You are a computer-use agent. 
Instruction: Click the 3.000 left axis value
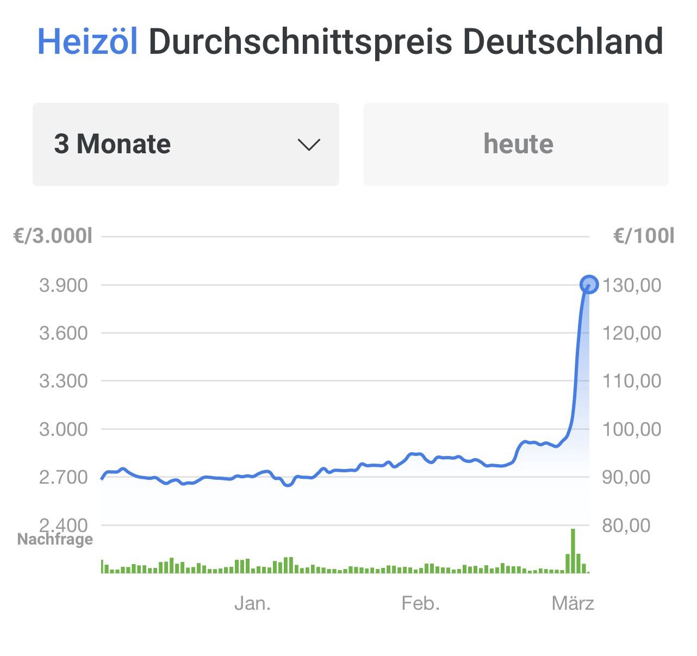point(63,429)
